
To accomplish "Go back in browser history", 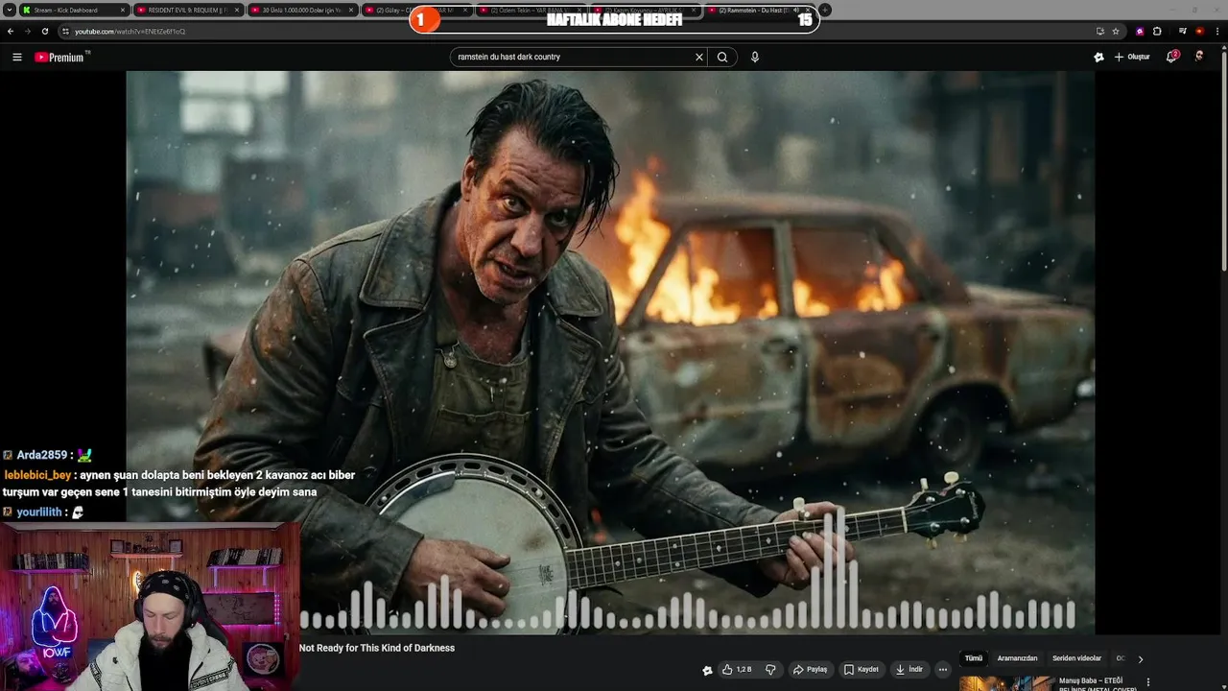I will coord(11,31).
